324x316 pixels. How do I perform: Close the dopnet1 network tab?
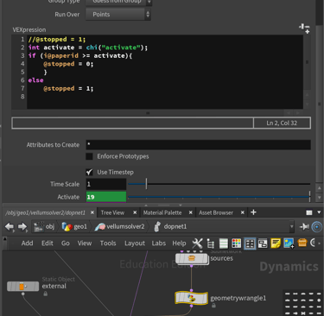point(92,212)
